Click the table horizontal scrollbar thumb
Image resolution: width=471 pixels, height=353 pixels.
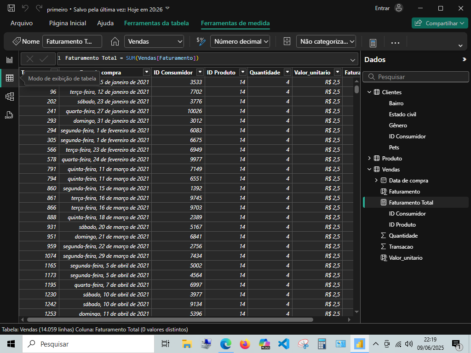coord(170,320)
